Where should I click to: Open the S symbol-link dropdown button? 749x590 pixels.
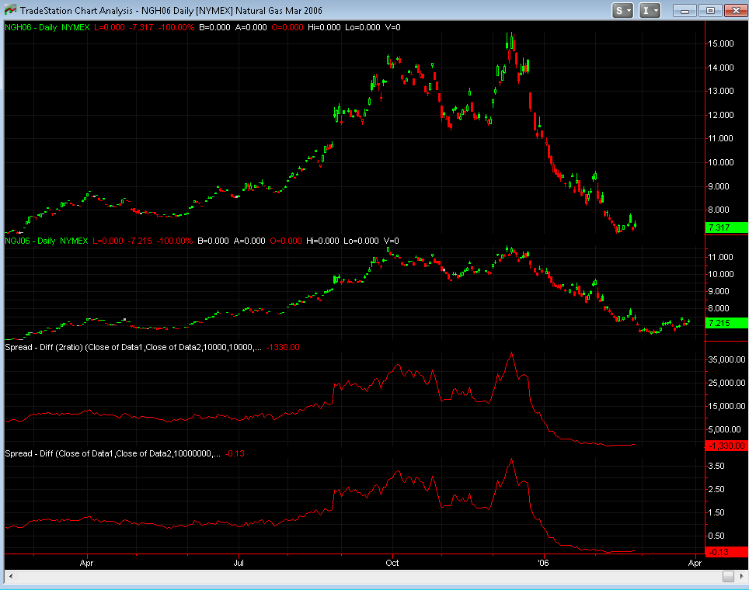[622, 10]
